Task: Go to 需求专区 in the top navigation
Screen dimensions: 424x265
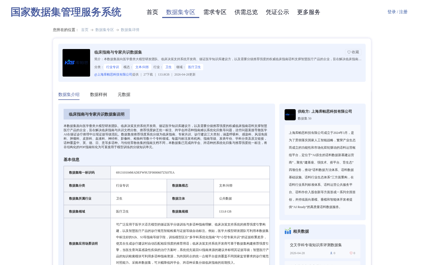Action: [x=215, y=12]
